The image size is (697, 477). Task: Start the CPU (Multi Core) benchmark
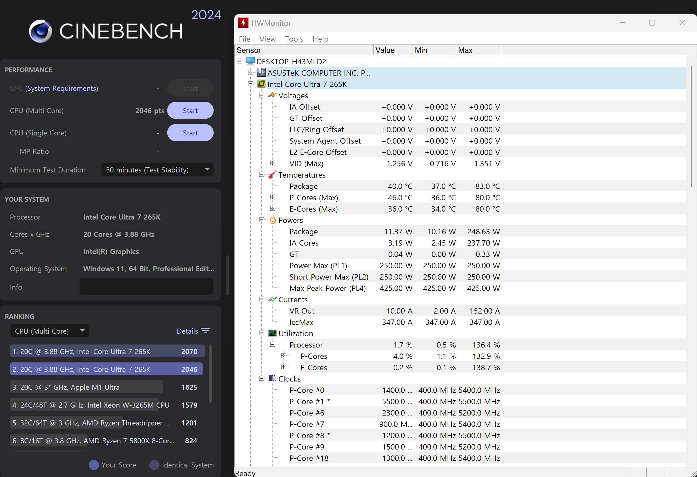[190, 110]
